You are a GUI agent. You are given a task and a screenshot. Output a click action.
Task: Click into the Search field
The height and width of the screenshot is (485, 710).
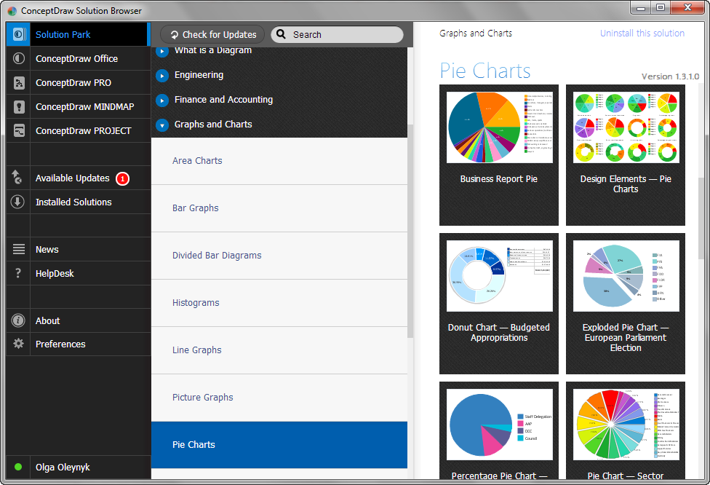coord(337,34)
